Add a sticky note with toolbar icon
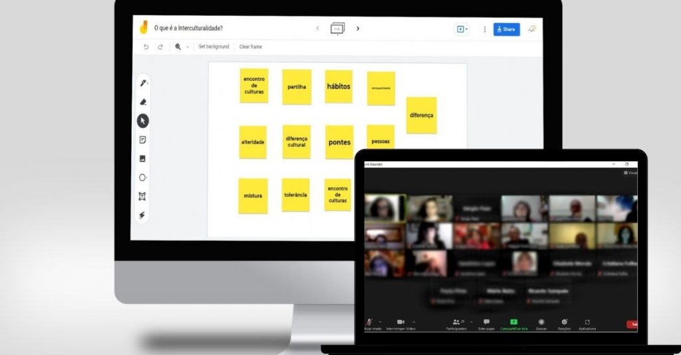 (142, 140)
